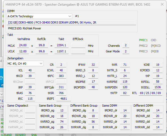Screen dimensions: 167x136
Task: Click the UCLK ratio value 12.00
Action: 23,51
